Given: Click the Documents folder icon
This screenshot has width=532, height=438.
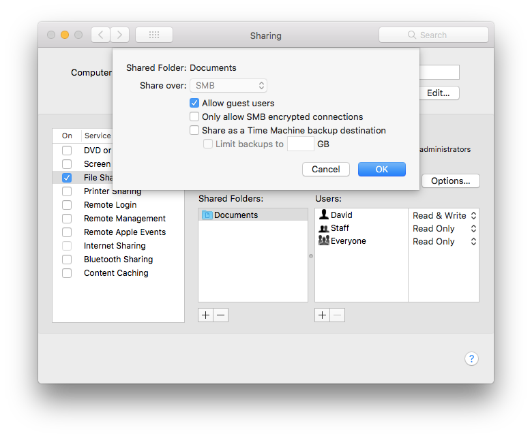Looking at the screenshot, I should point(207,215).
